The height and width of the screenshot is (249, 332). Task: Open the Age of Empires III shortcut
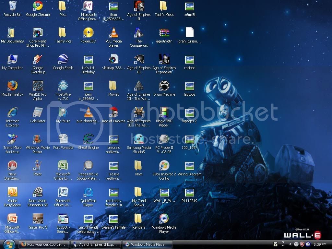(139, 59)
